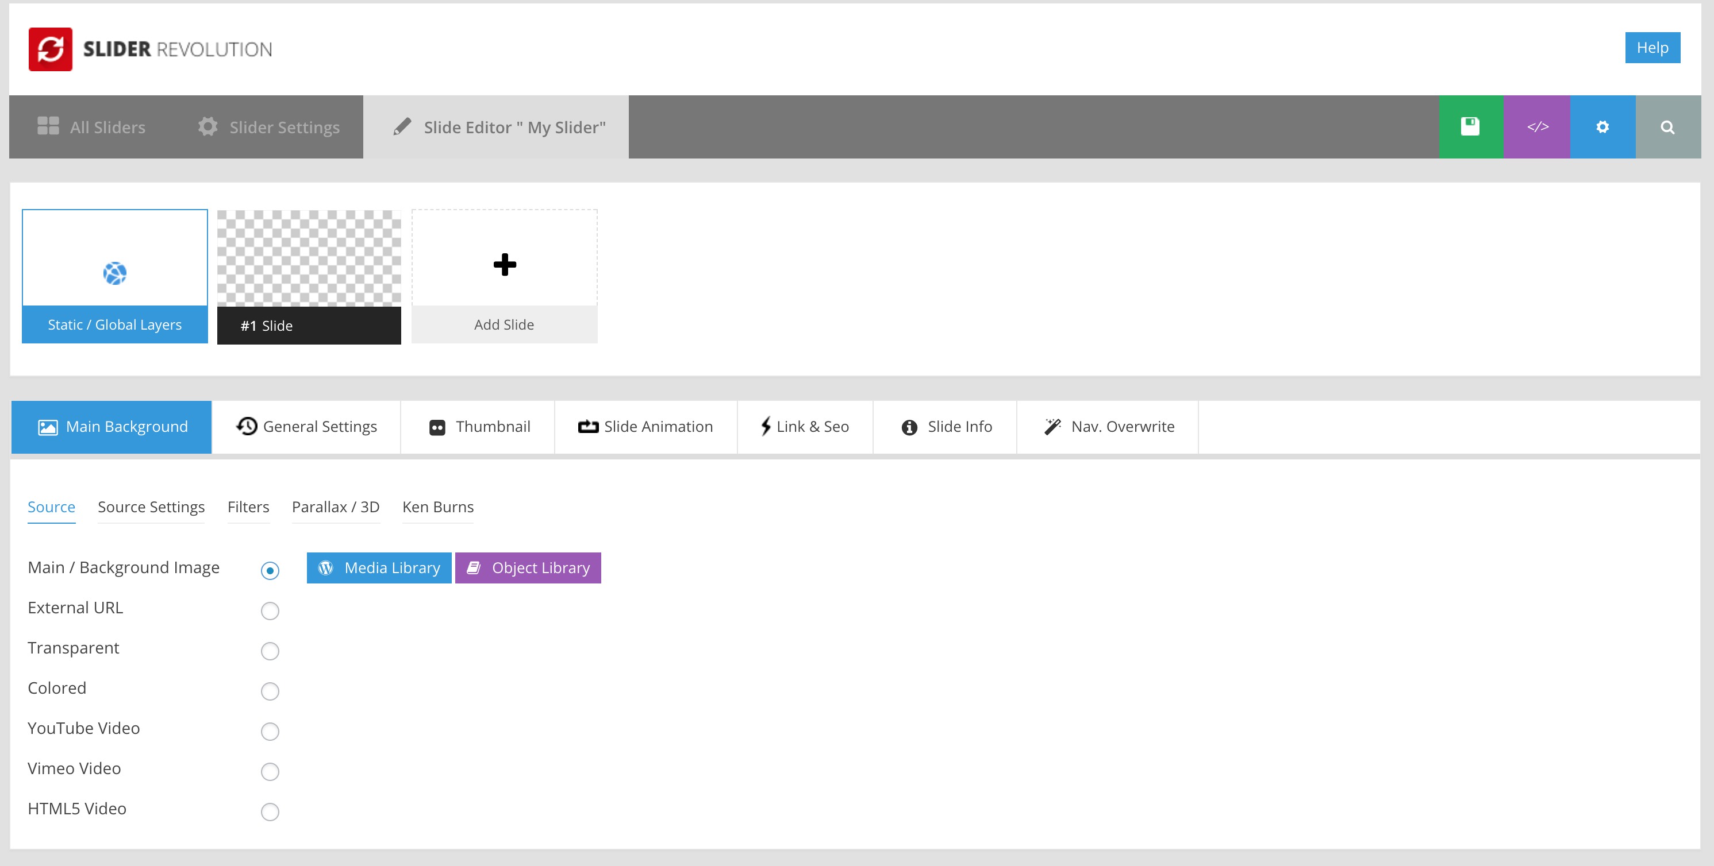Click the Media Library button

379,567
